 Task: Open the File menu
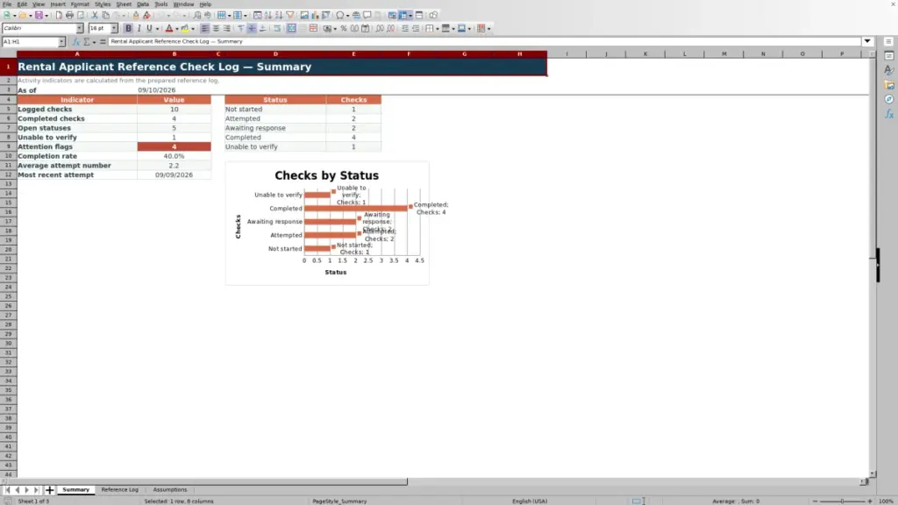click(x=7, y=4)
